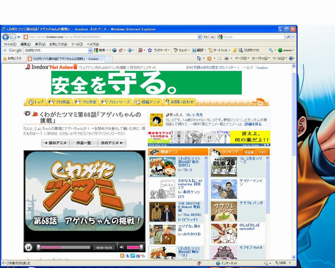Switch ranking to 作者別 tab
Image resolution: width=335 pixels, height=268 pixels.
click(x=262, y=152)
